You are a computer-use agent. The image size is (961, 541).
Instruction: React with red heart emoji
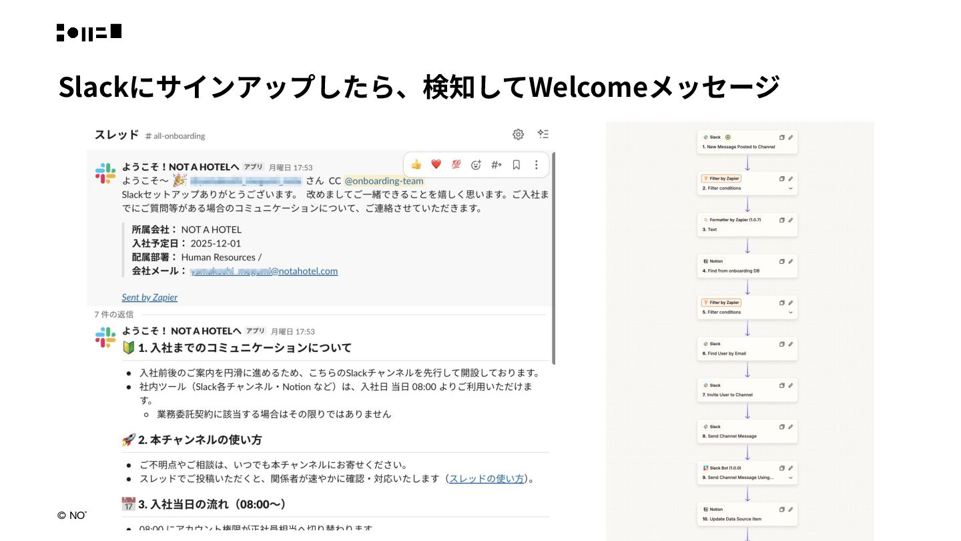(x=436, y=164)
